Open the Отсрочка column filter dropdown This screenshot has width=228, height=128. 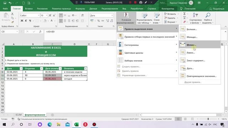(x=41, y=69)
